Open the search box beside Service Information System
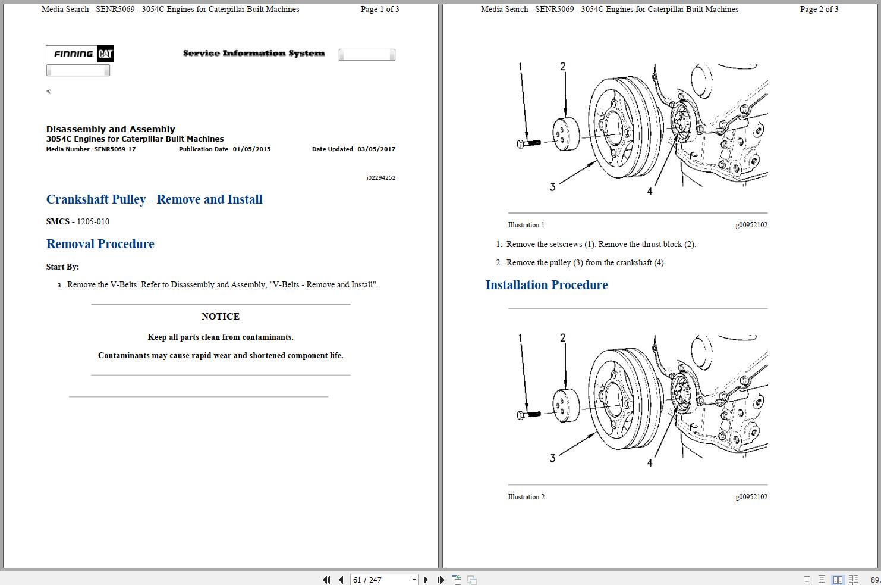Viewport: 881px width, 585px height. coord(366,54)
